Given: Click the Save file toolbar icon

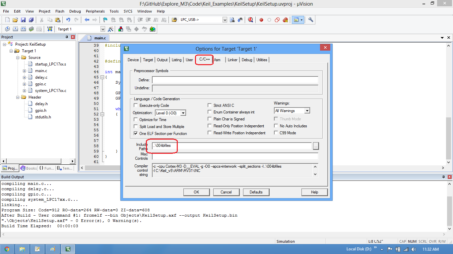Looking at the screenshot, I should pos(23,20).
